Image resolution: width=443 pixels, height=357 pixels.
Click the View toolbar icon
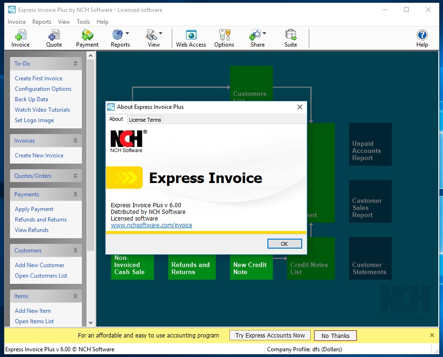coord(151,35)
